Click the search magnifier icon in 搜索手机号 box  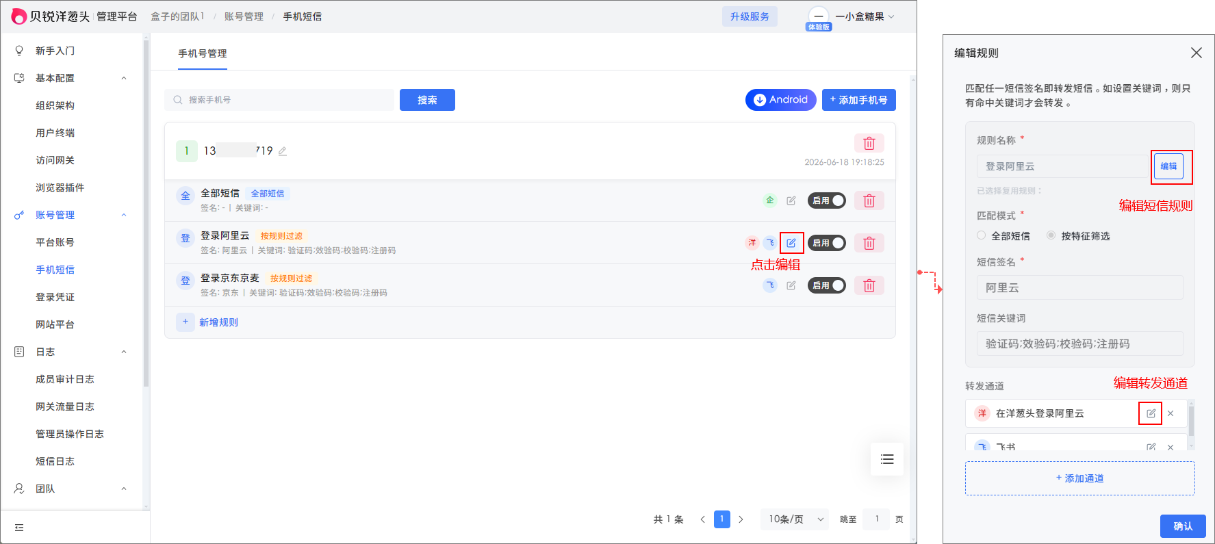[178, 100]
